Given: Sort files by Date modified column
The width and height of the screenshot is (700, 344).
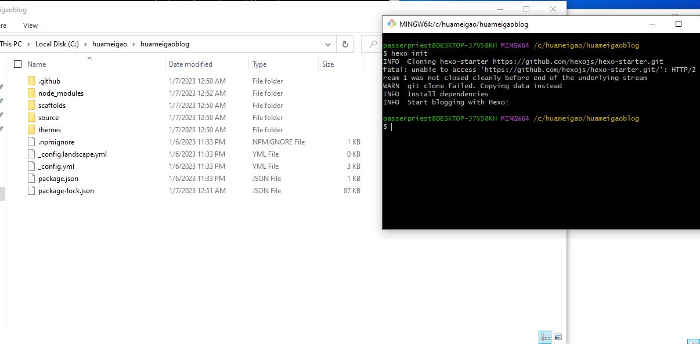Looking at the screenshot, I should click(190, 64).
